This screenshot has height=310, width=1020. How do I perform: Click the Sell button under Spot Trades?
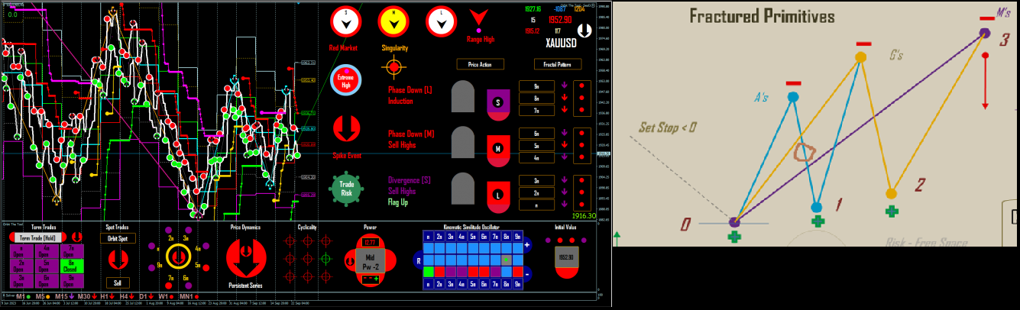coord(118,283)
